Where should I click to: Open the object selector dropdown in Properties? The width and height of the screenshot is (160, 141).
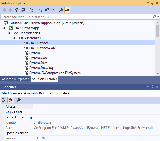[x=158, y=93]
